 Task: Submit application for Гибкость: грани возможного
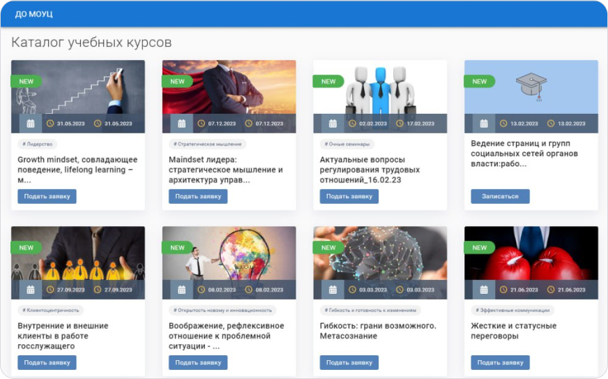coord(349,362)
